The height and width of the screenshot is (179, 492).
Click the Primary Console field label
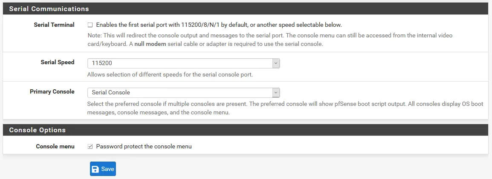[x=52, y=91]
